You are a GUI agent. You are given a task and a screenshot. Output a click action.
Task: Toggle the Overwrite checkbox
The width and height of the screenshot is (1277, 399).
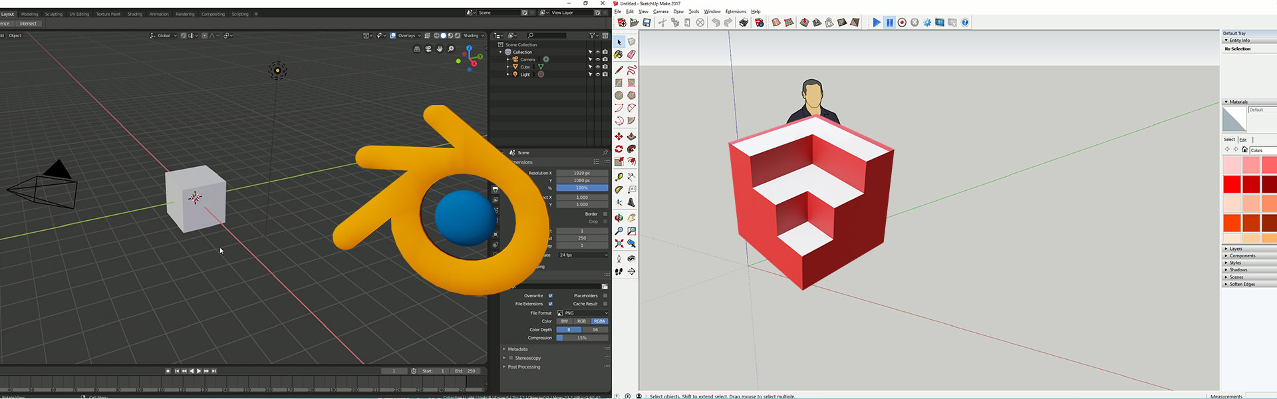(x=551, y=296)
